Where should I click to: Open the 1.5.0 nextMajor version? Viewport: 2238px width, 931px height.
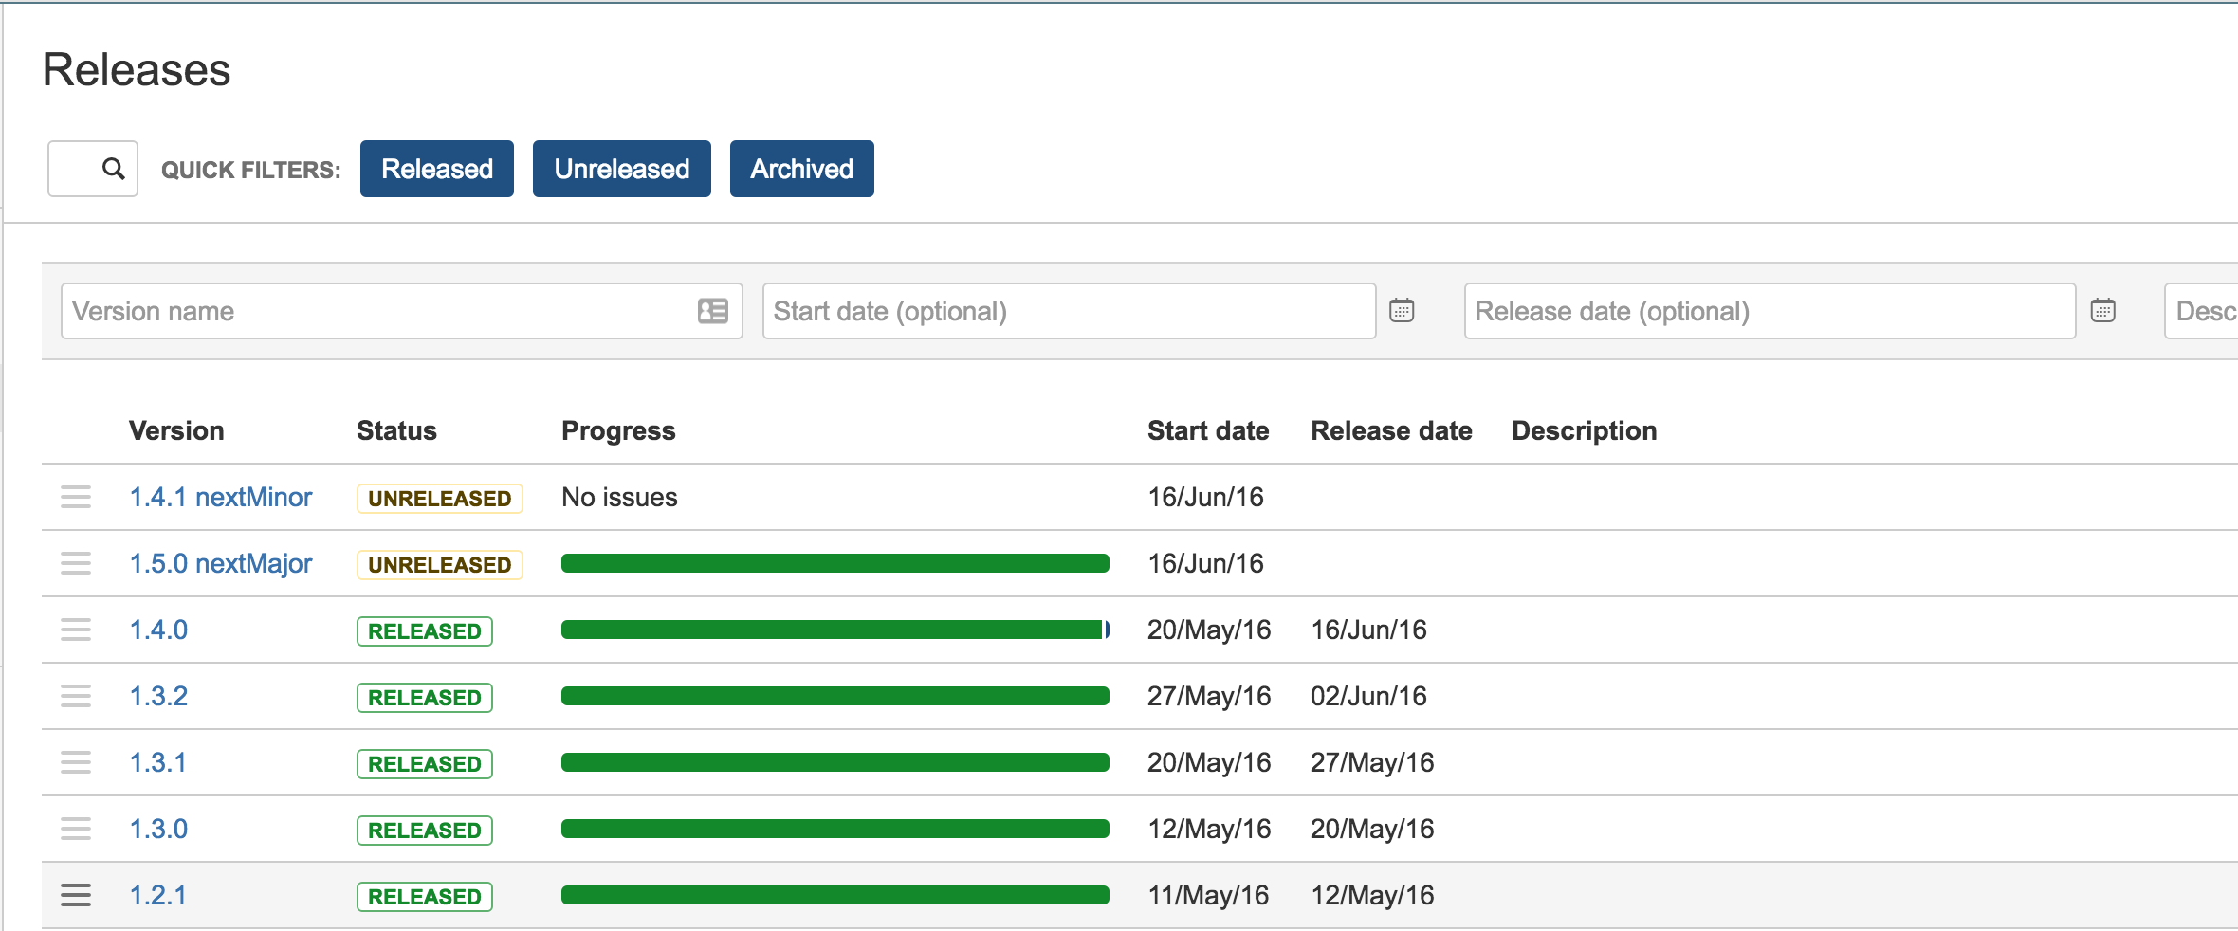click(x=220, y=563)
